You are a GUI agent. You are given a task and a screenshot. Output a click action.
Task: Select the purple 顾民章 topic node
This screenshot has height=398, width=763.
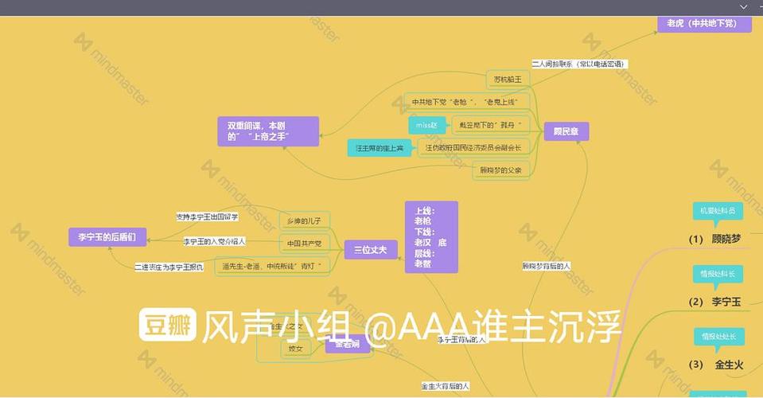[566, 131]
